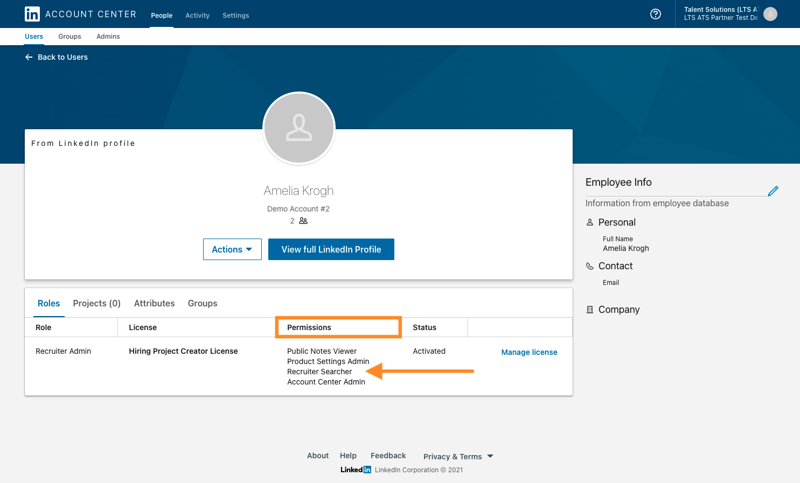Click the Product Settings Admin permission
The height and width of the screenshot is (483, 800).
coord(328,361)
